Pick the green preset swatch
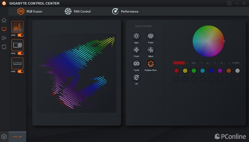This screenshot has width=249, height=142. (x=194, y=71)
